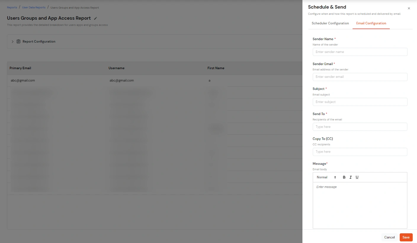Click the Report Configuration document icon
The height and width of the screenshot is (243, 417).
[x=18, y=41]
